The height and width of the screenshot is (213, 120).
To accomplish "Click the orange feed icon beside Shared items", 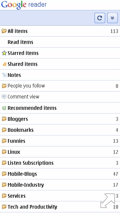I will [4, 64].
